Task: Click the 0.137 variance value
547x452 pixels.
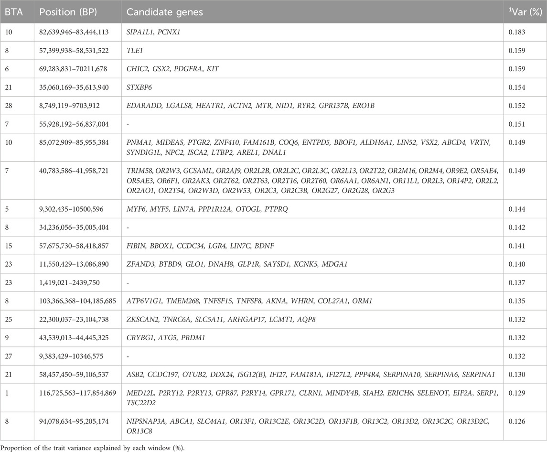Action: point(516,283)
